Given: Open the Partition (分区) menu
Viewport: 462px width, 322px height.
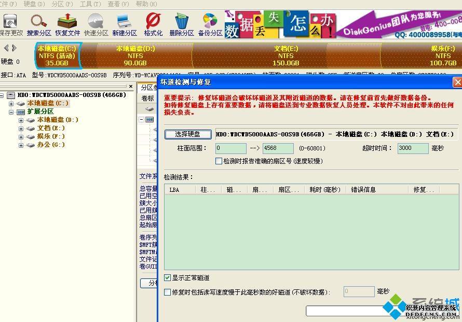Looking at the screenshot, I should click(62, 4).
